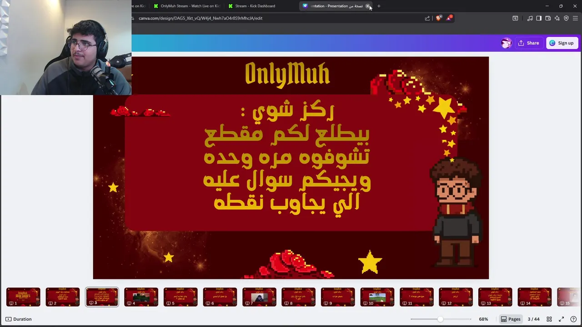This screenshot has height=327, width=582.
Task: Select page 11 thumbnail
Action: tap(416, 297)
